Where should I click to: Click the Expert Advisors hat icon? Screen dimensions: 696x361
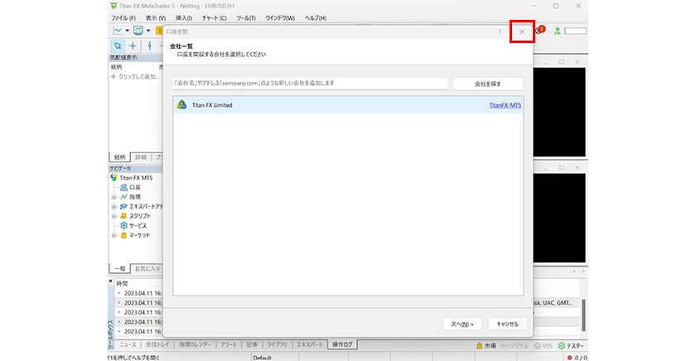[123, 206]
